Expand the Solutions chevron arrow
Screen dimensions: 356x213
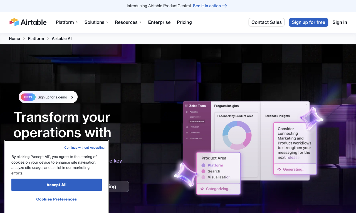[x=107, y=22]
